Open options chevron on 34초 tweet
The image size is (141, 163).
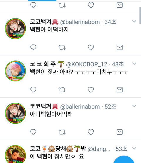pos(134,21)
